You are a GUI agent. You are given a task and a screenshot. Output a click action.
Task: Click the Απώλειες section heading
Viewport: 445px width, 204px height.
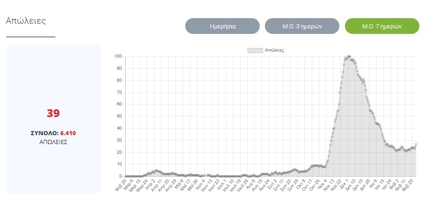click(26, 21)
